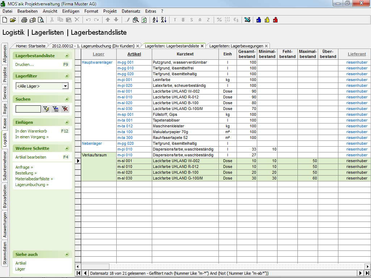
Task: Open the Alle Läger filter dropdown
Action: point(65,86)
